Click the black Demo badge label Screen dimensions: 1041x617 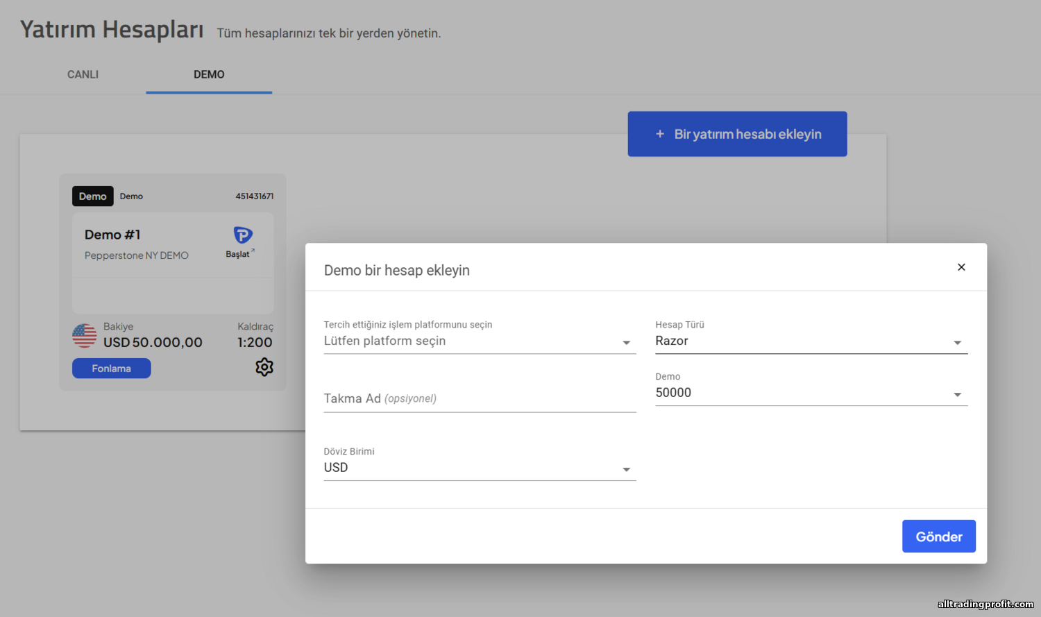point(92,196)
